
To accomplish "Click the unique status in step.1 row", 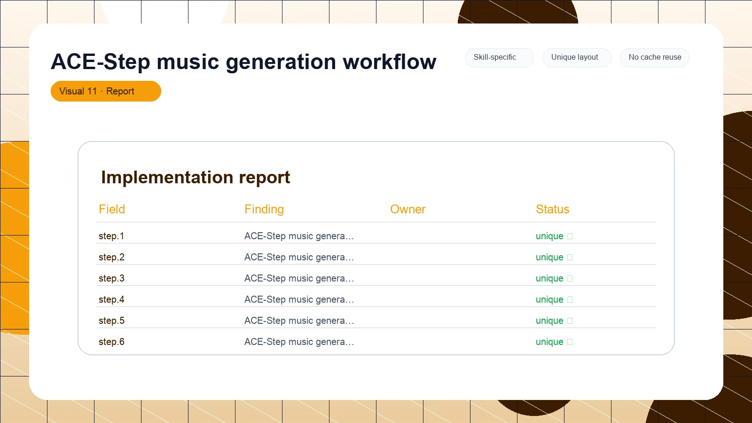I will (549, 236).
